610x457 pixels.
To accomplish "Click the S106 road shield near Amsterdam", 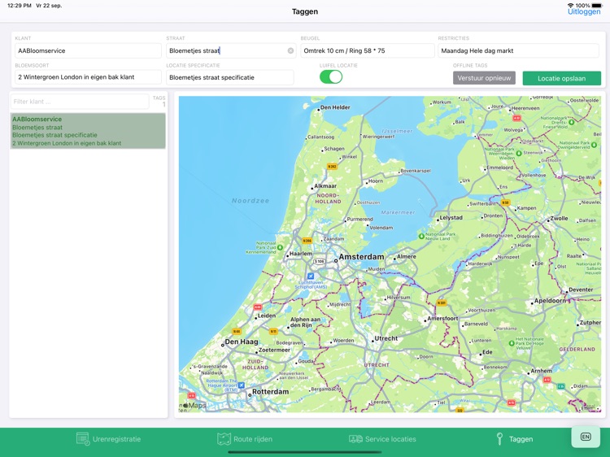I will coord(319,261).
